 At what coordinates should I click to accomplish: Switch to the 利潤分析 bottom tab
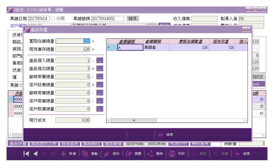coord(178,144)
